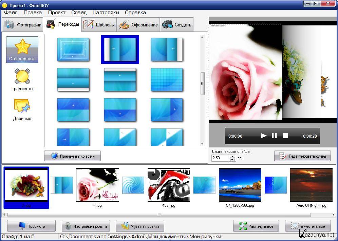Open the Градиенты transitions category

pyautogui.click(x=22, y=77)
